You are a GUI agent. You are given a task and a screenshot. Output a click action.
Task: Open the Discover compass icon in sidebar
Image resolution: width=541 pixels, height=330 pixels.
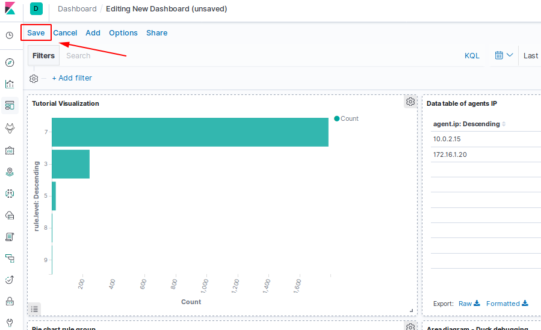pos(10,63)
